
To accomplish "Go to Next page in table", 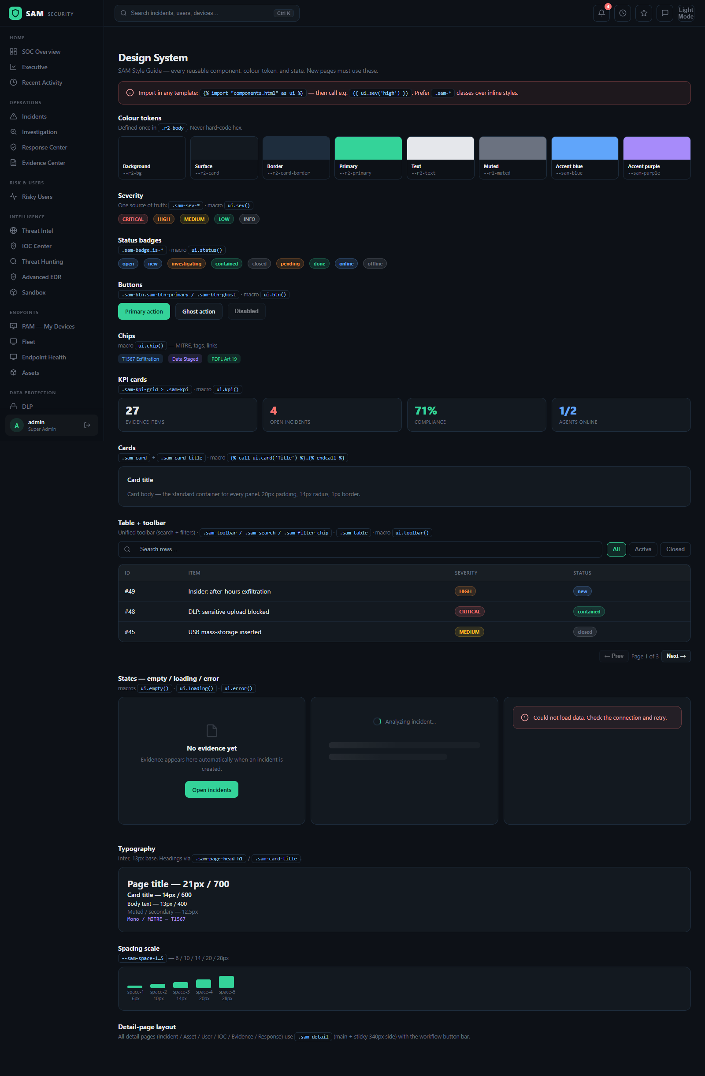I will point(675,656).
